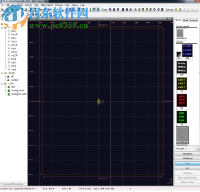Switch to the Properties tab
Image resolution: width=200 pixels, height=192 pixels.
[193, 20]
